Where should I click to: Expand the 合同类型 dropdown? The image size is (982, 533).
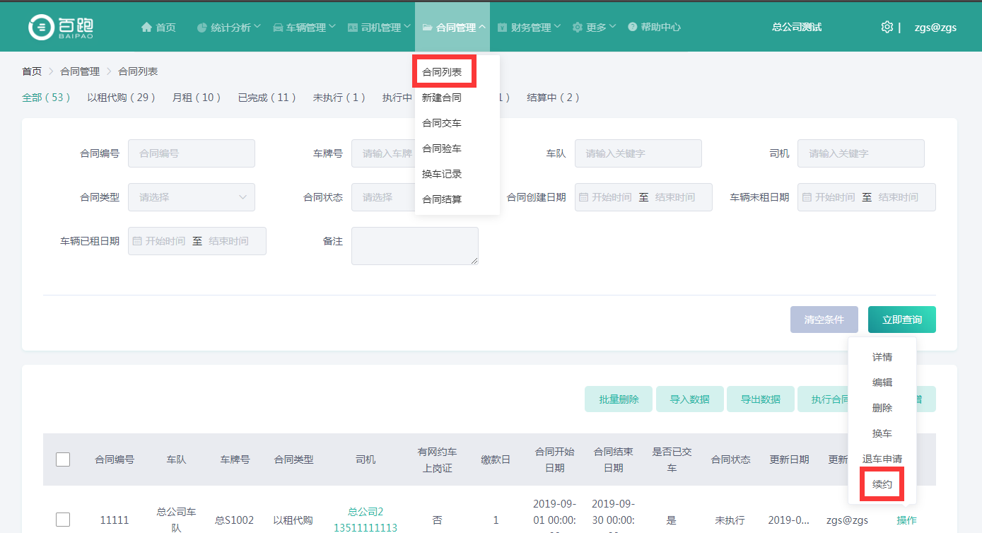(191, 197)
